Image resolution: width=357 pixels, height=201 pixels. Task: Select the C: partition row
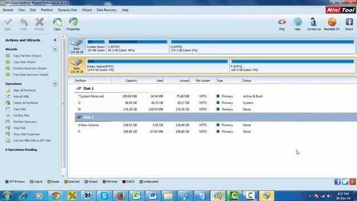point(216,103)
